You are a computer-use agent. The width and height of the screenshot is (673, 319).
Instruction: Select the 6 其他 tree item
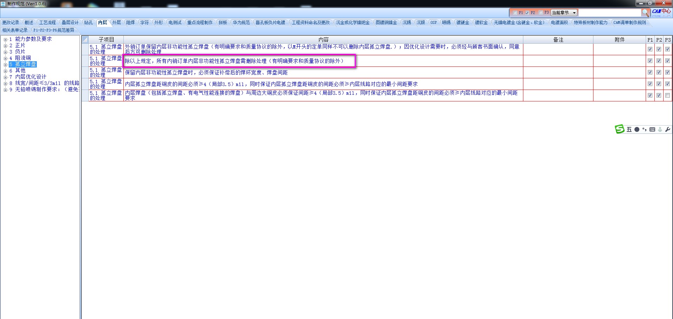pyautogui.click(x=18, y=71)
